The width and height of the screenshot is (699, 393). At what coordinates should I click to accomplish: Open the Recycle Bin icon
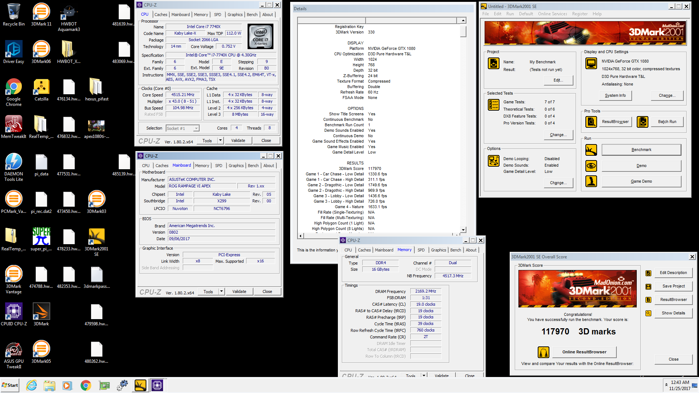tap(13, 15)
